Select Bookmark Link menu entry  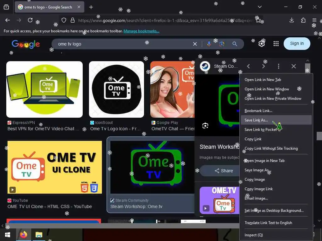click(x=276, y=111)
